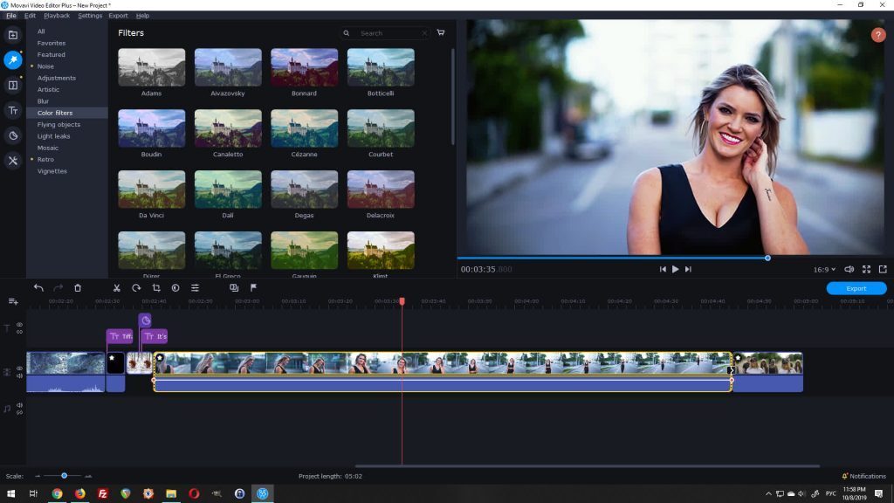This screenshot has height=503, width=894.
Task: Open Notifications in the status bar
Action: point(864,476)
